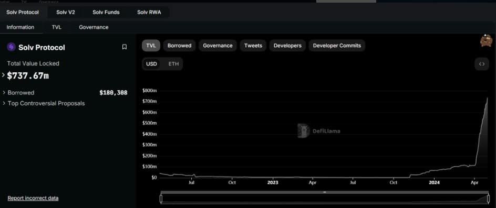
Task: Click the $737.67m TVL value
Action: point(28,76)
